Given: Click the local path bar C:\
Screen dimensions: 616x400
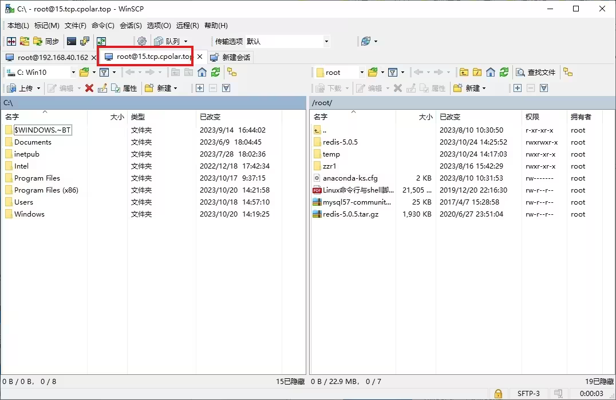Looking at the screenshot, I should click(x=153, y=103).
